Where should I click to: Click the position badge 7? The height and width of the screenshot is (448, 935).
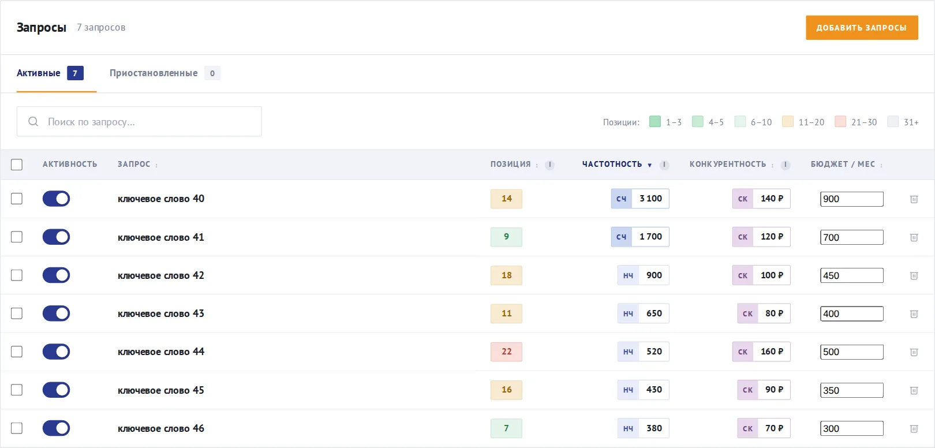coord(506,428)
